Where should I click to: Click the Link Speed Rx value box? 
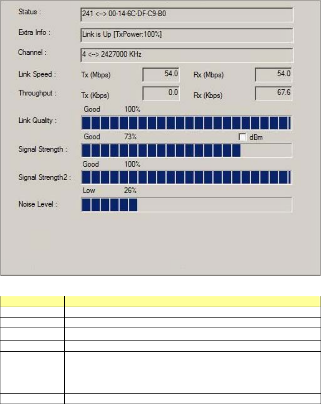point(273,74)
